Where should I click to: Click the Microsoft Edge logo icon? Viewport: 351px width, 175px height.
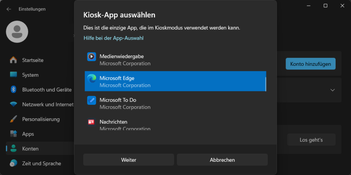(92, 78)
